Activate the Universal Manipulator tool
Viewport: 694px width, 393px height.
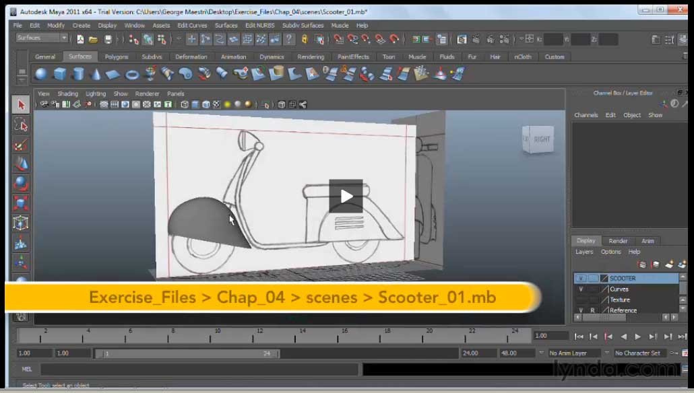click(21, 223)
